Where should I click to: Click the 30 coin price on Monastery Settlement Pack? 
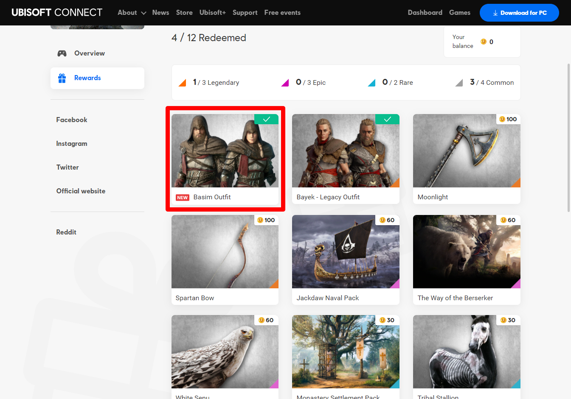click(x=387, y=320)
